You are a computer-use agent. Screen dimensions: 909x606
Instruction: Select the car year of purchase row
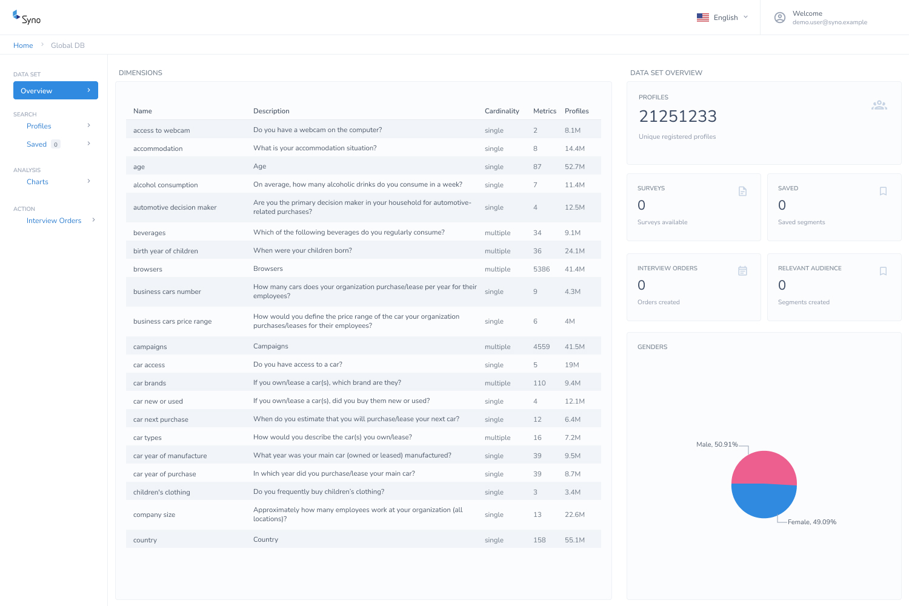pos(165,474)
